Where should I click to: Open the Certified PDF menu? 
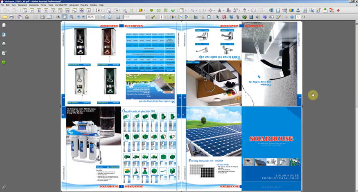coord(61,5)
